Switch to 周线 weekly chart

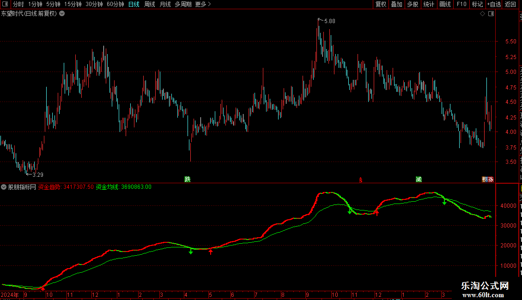150,4
